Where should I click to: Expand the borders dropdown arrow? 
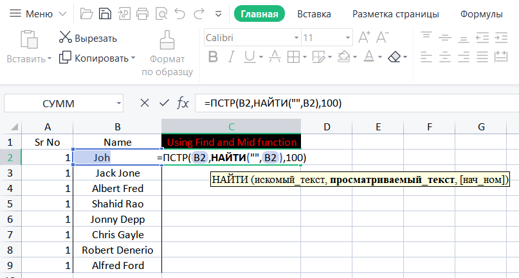point(304,57)
